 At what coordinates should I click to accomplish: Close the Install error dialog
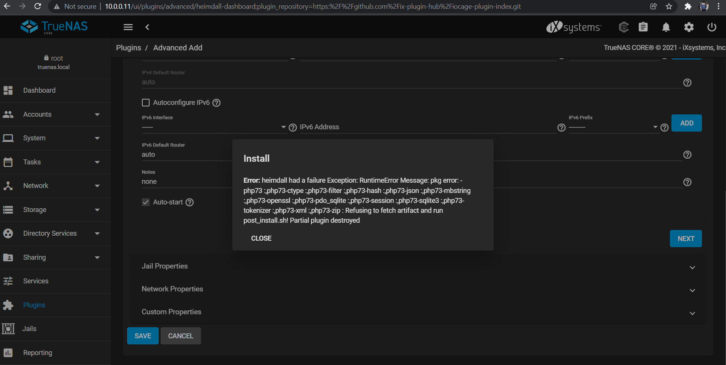coord(261,238)
